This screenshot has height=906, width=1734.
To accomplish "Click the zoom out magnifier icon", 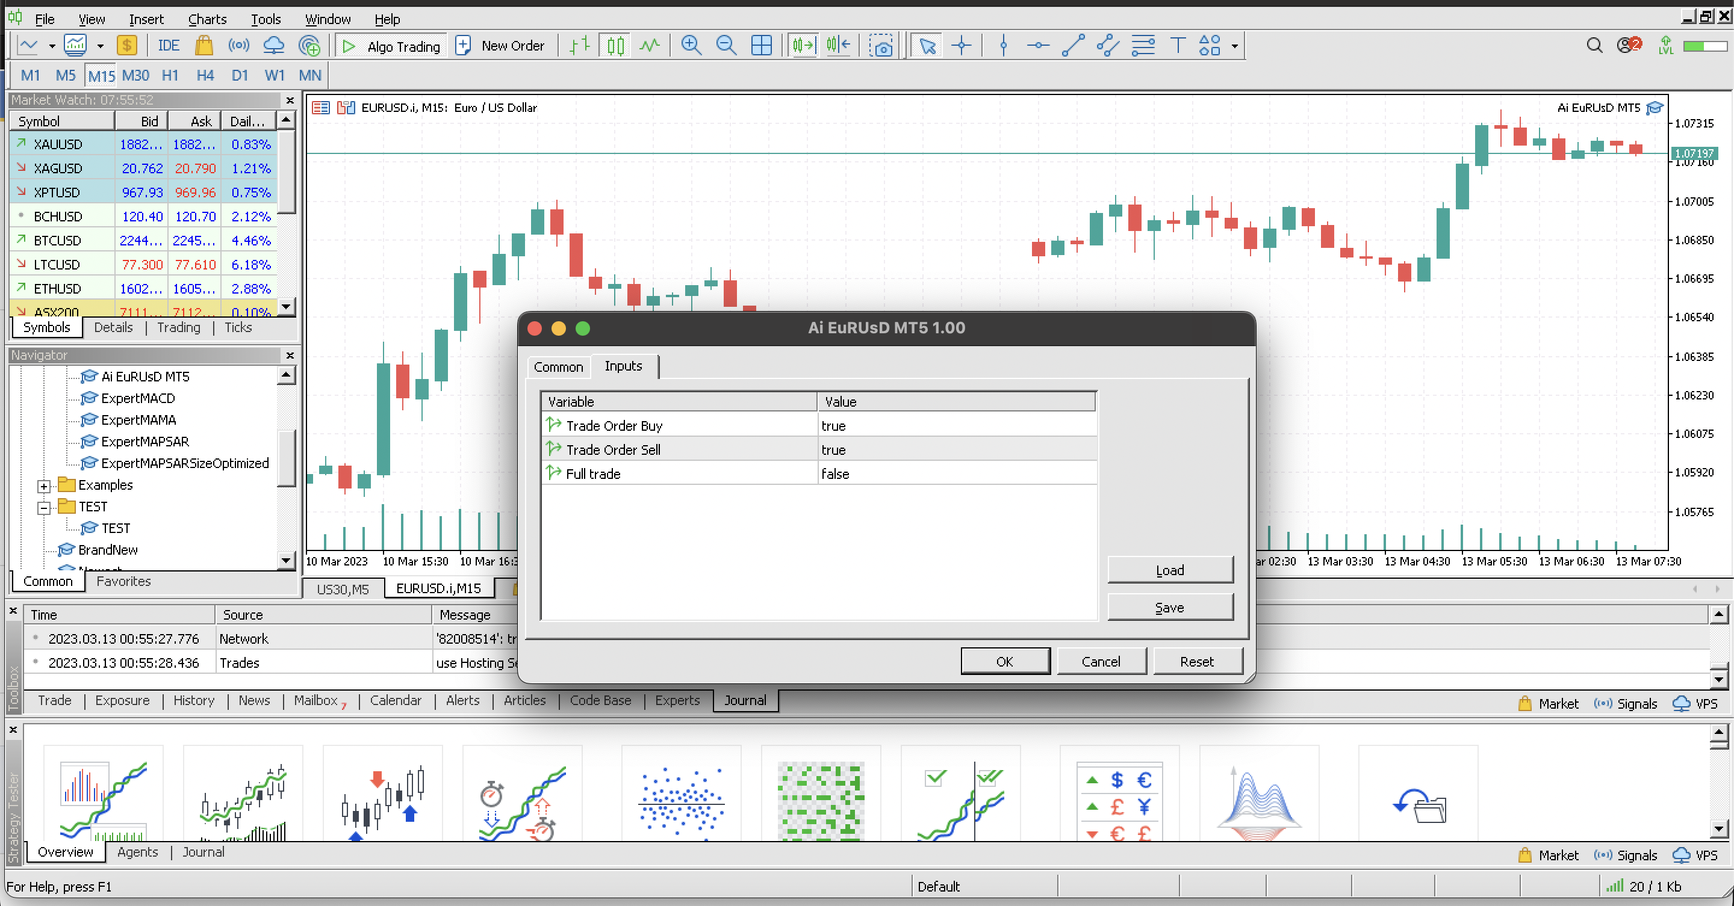I will [726, 46].
